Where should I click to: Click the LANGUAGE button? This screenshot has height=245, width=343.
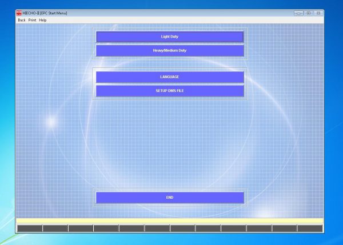[x=170, y=77]
